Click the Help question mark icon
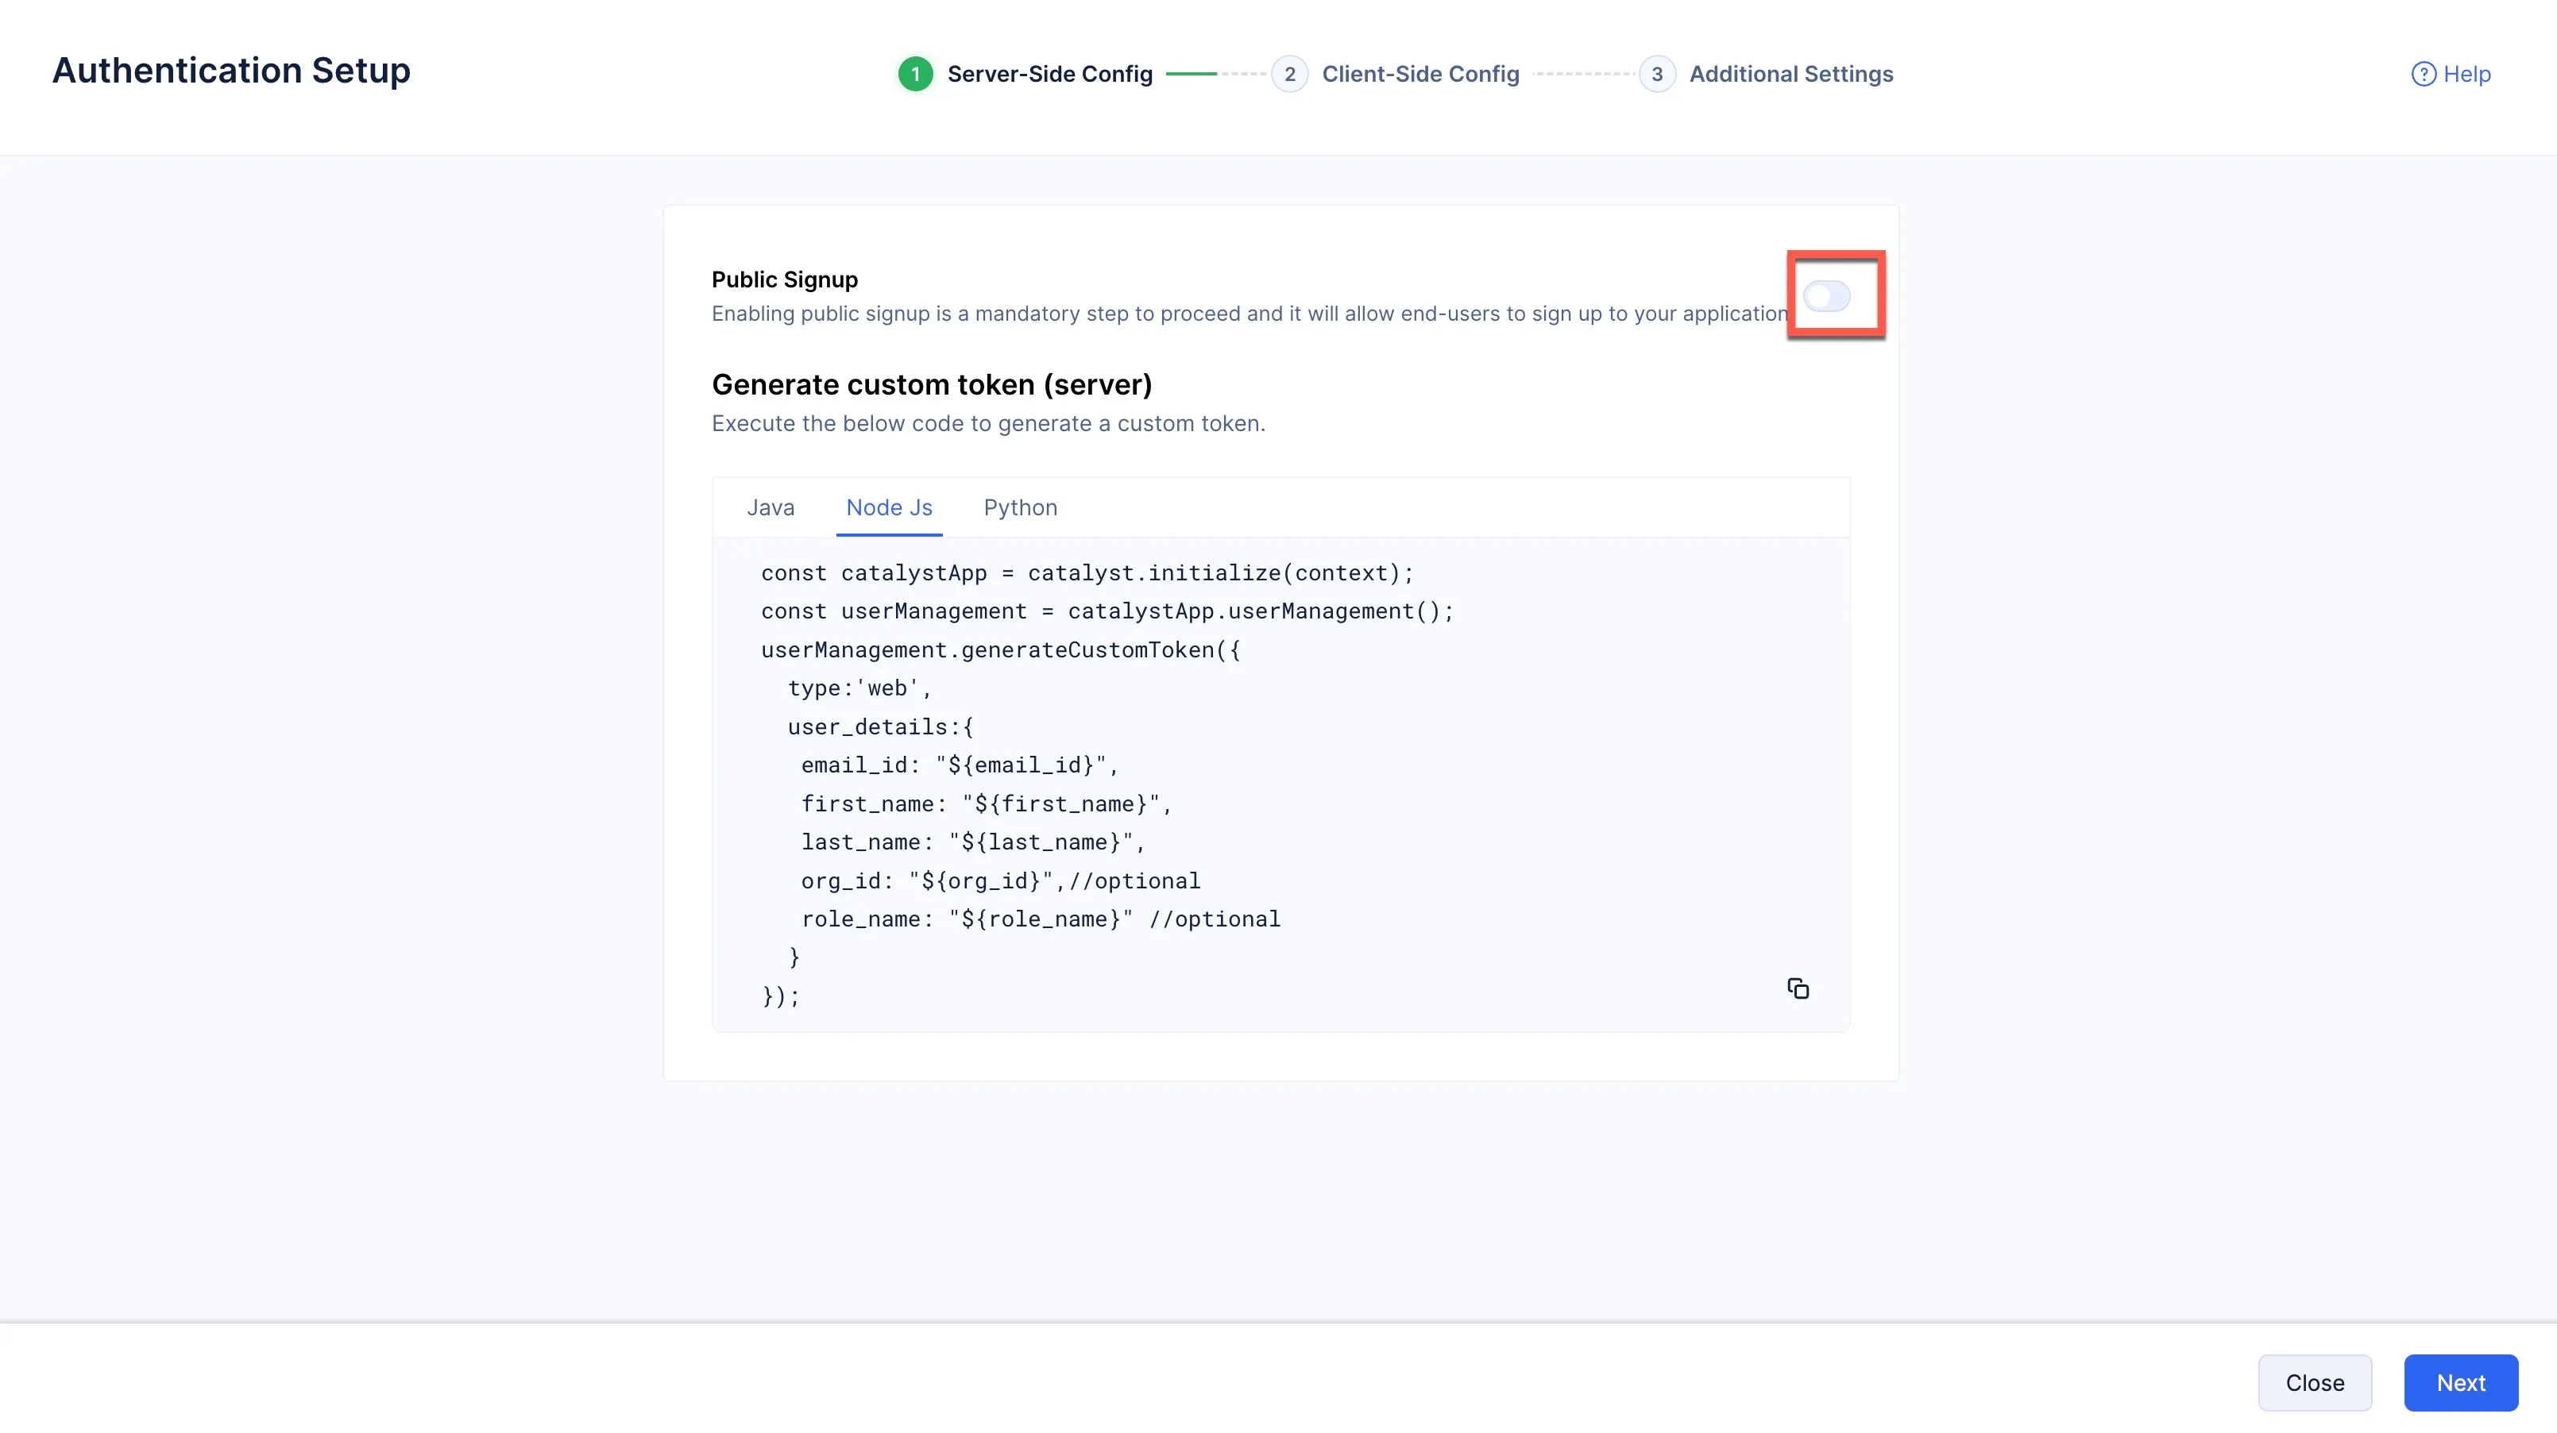Viewport: 2557px width, 1433px height. pos(2423,75)
